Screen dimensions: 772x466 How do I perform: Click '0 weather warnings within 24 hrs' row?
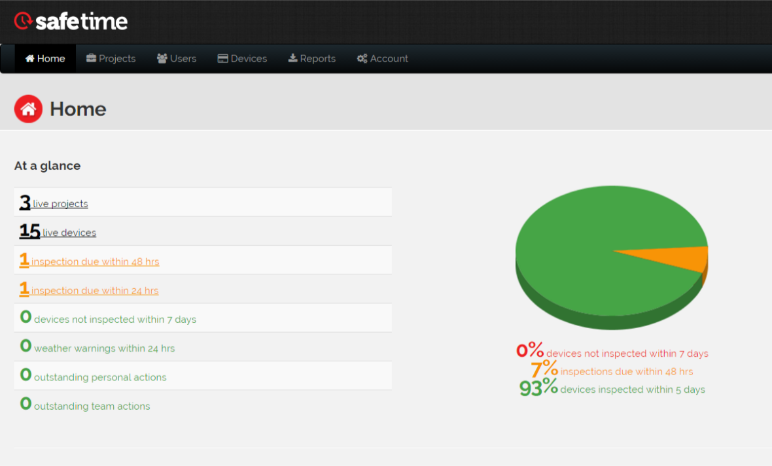click(x=203, y=347)
